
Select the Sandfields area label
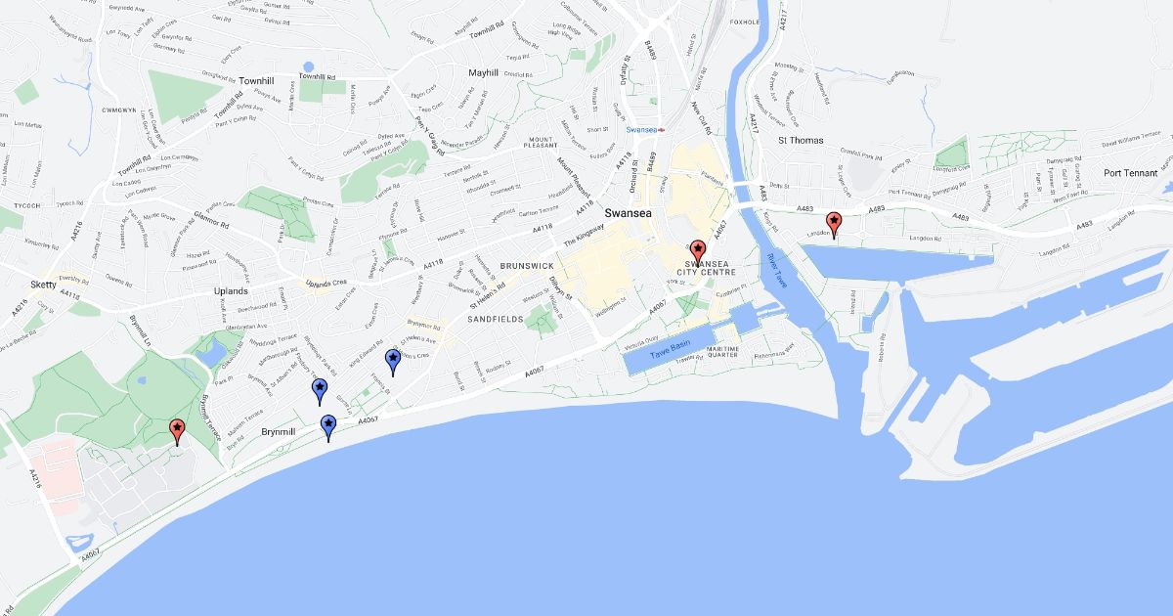pyautogui.click(x=495, y=319)
